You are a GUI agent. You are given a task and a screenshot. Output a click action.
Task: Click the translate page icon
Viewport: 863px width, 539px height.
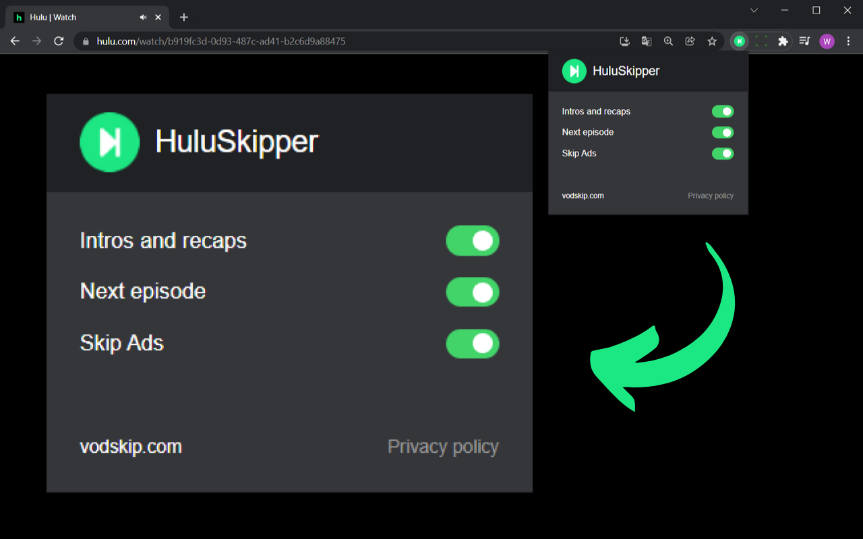[x=647, y=41]
